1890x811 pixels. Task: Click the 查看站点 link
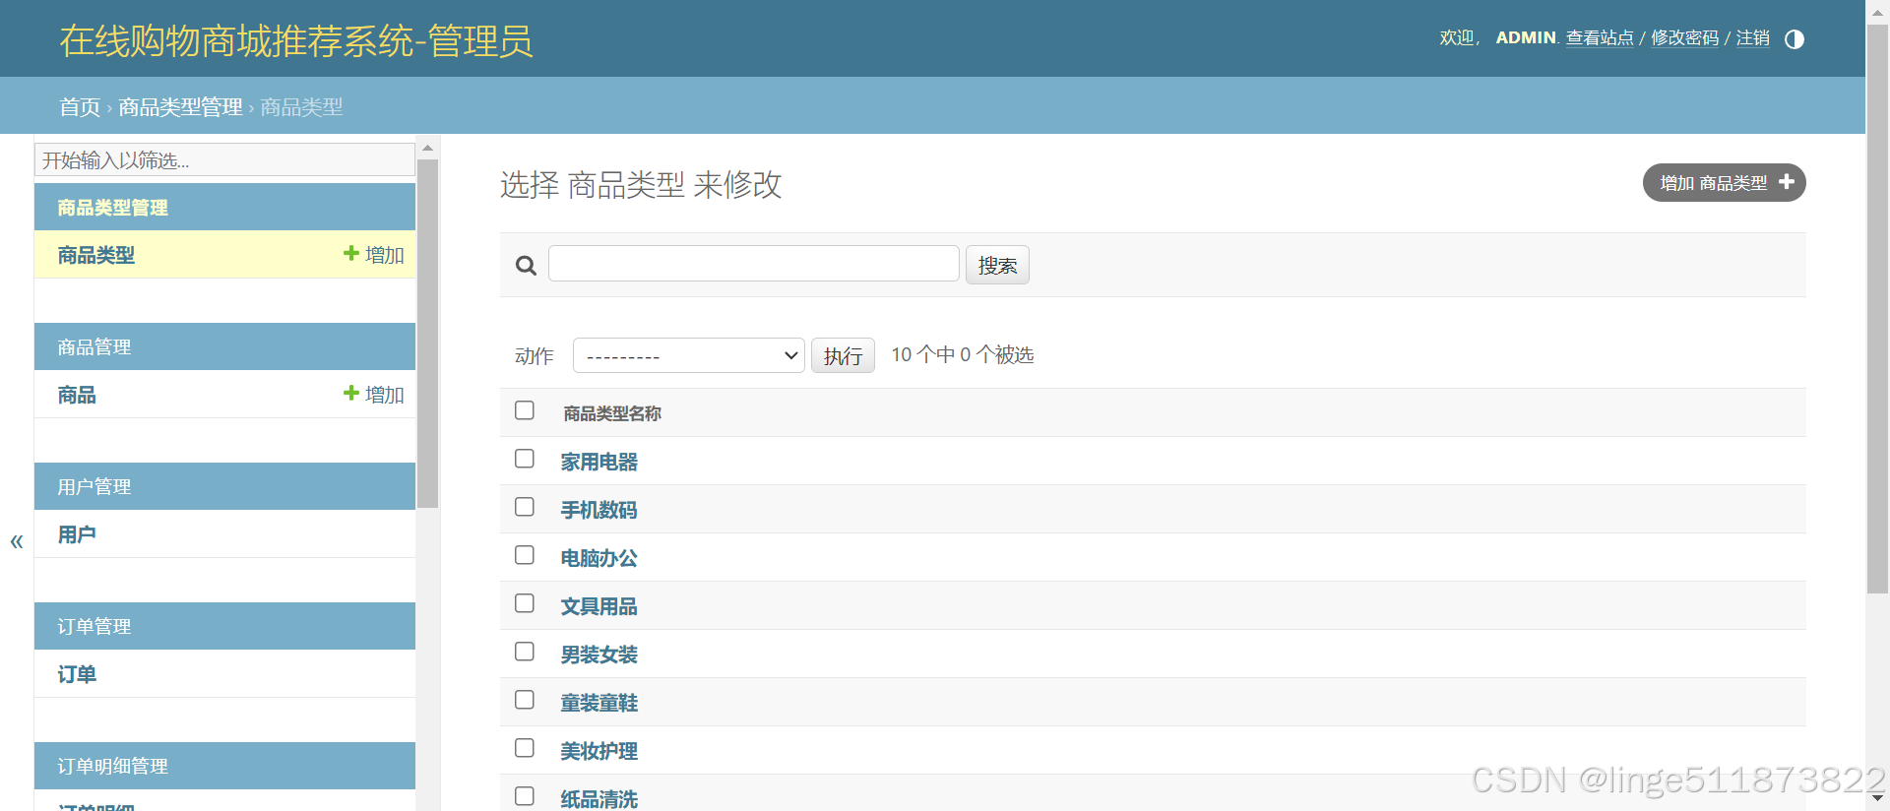(x=1600, y=38)
